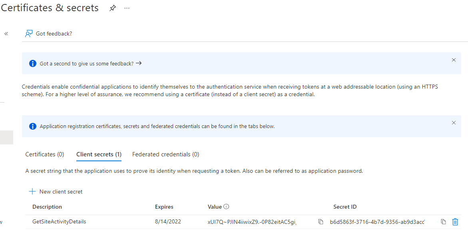The height and width of the screenshot is (239, 468).
Task: Click the Got feedback person icon
Action: pyautogui.click(x=29, y=34)
